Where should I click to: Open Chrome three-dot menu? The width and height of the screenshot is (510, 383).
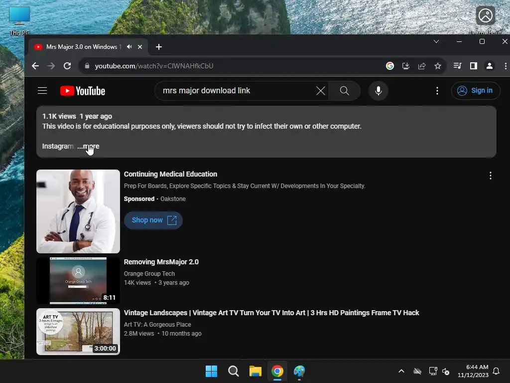tap(505, 66)
